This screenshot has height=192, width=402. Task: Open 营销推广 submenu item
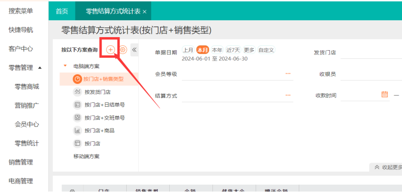pyautogui.click(x=27, y=106)
